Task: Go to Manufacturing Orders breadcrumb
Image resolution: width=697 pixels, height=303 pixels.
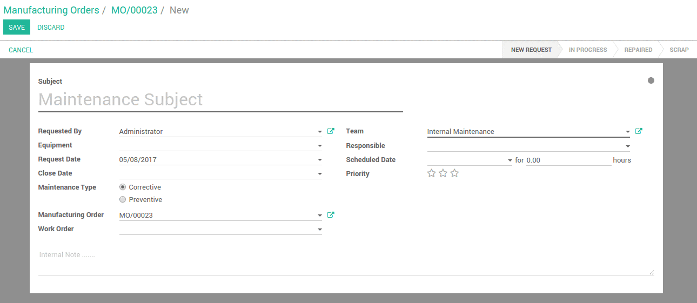Action: tap(51, 10)
